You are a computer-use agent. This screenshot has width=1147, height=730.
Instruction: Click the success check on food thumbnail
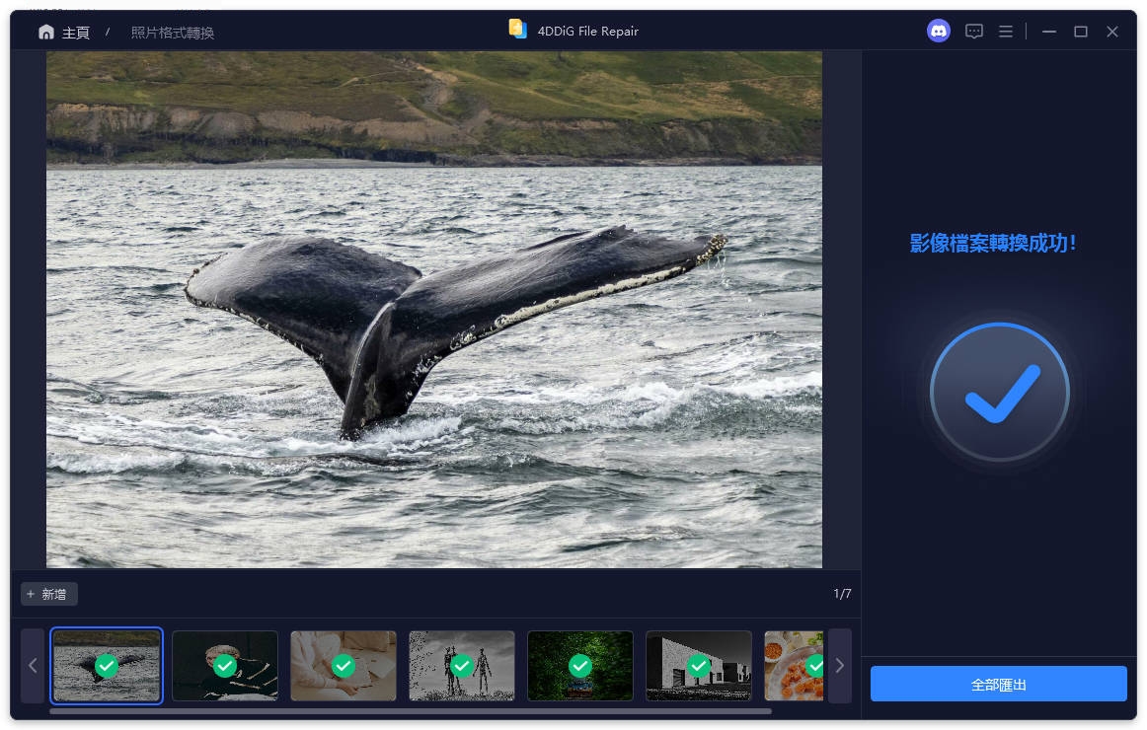tap(817, 667)
